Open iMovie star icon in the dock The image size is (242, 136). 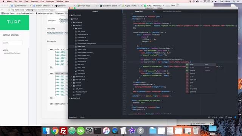tap(132, 131)
